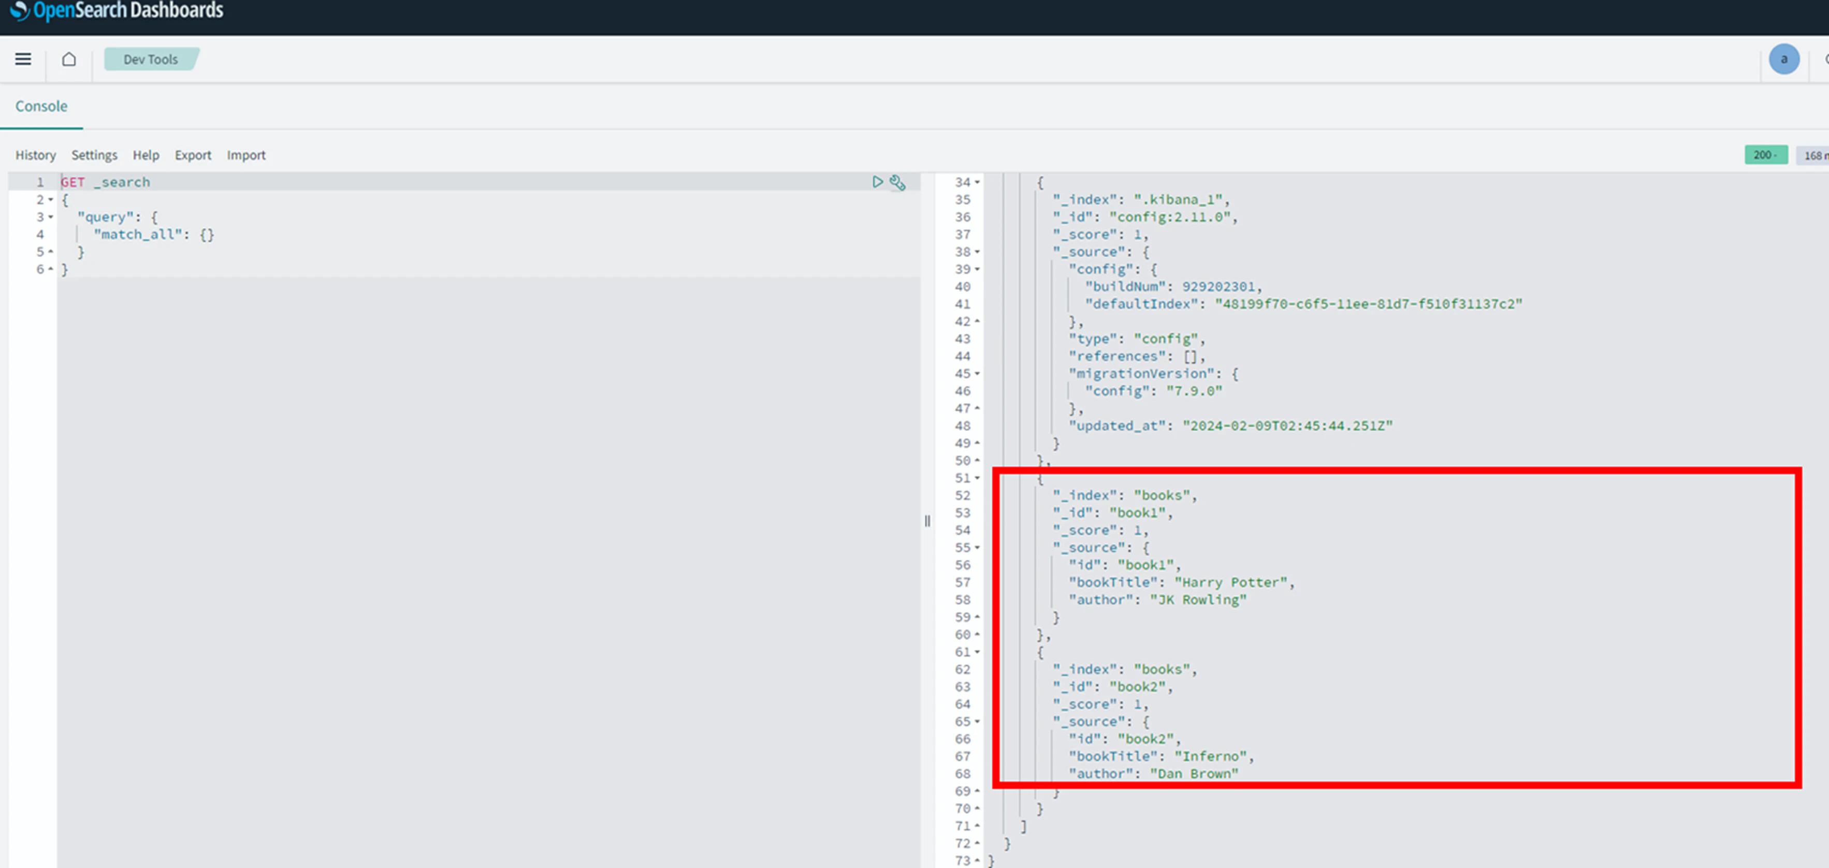This screenshot has width=1829, height=868.
Task: Collapse the book2 hit at line 61
Action: coord(977,652)
